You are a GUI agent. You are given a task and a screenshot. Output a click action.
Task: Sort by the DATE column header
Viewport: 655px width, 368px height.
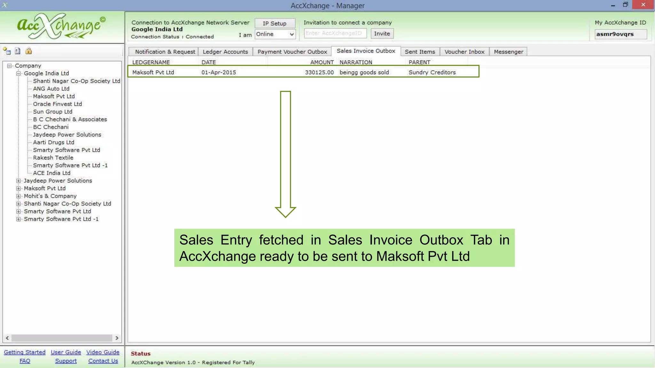209,62
